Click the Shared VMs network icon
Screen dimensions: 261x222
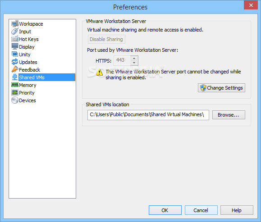pos(15,77)
